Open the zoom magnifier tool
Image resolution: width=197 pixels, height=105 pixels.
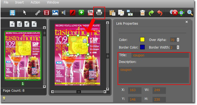tap(190, 13)
